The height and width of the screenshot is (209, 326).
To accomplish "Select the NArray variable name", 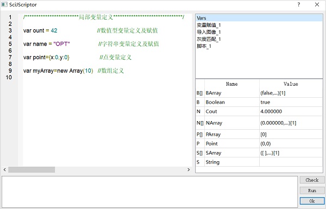I will coord(214,123).
